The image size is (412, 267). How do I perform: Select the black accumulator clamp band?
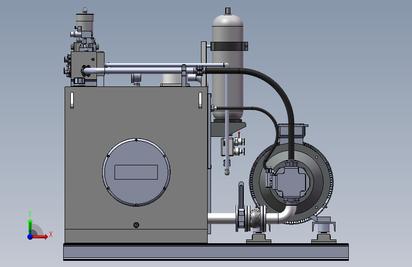229,46
